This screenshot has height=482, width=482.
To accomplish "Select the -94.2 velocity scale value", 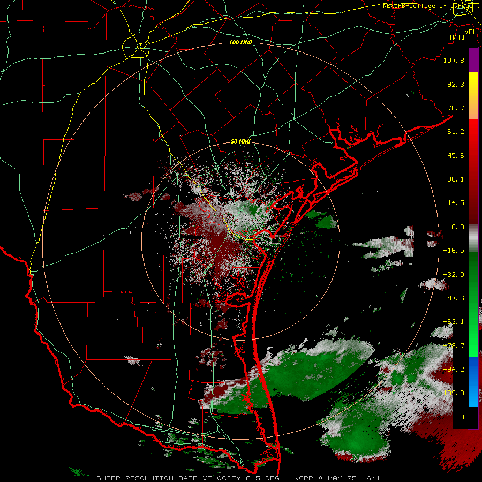I will (x=454, y=370).
